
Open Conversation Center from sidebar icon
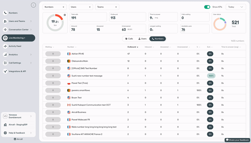pos(5,30)
